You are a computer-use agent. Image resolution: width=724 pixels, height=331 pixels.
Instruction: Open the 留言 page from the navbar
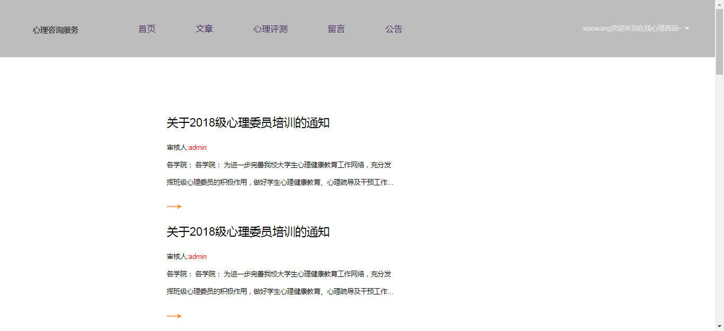336,29
